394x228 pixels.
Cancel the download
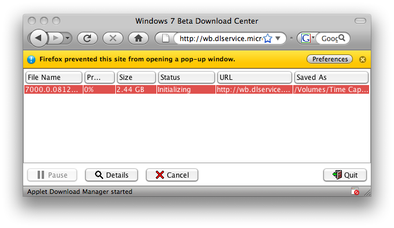click(172, 175)
